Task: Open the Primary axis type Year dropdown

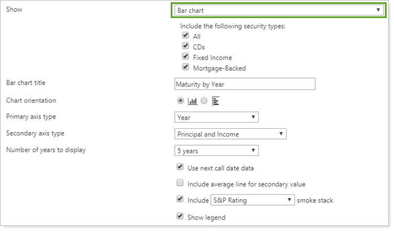Action: [217, 117]
